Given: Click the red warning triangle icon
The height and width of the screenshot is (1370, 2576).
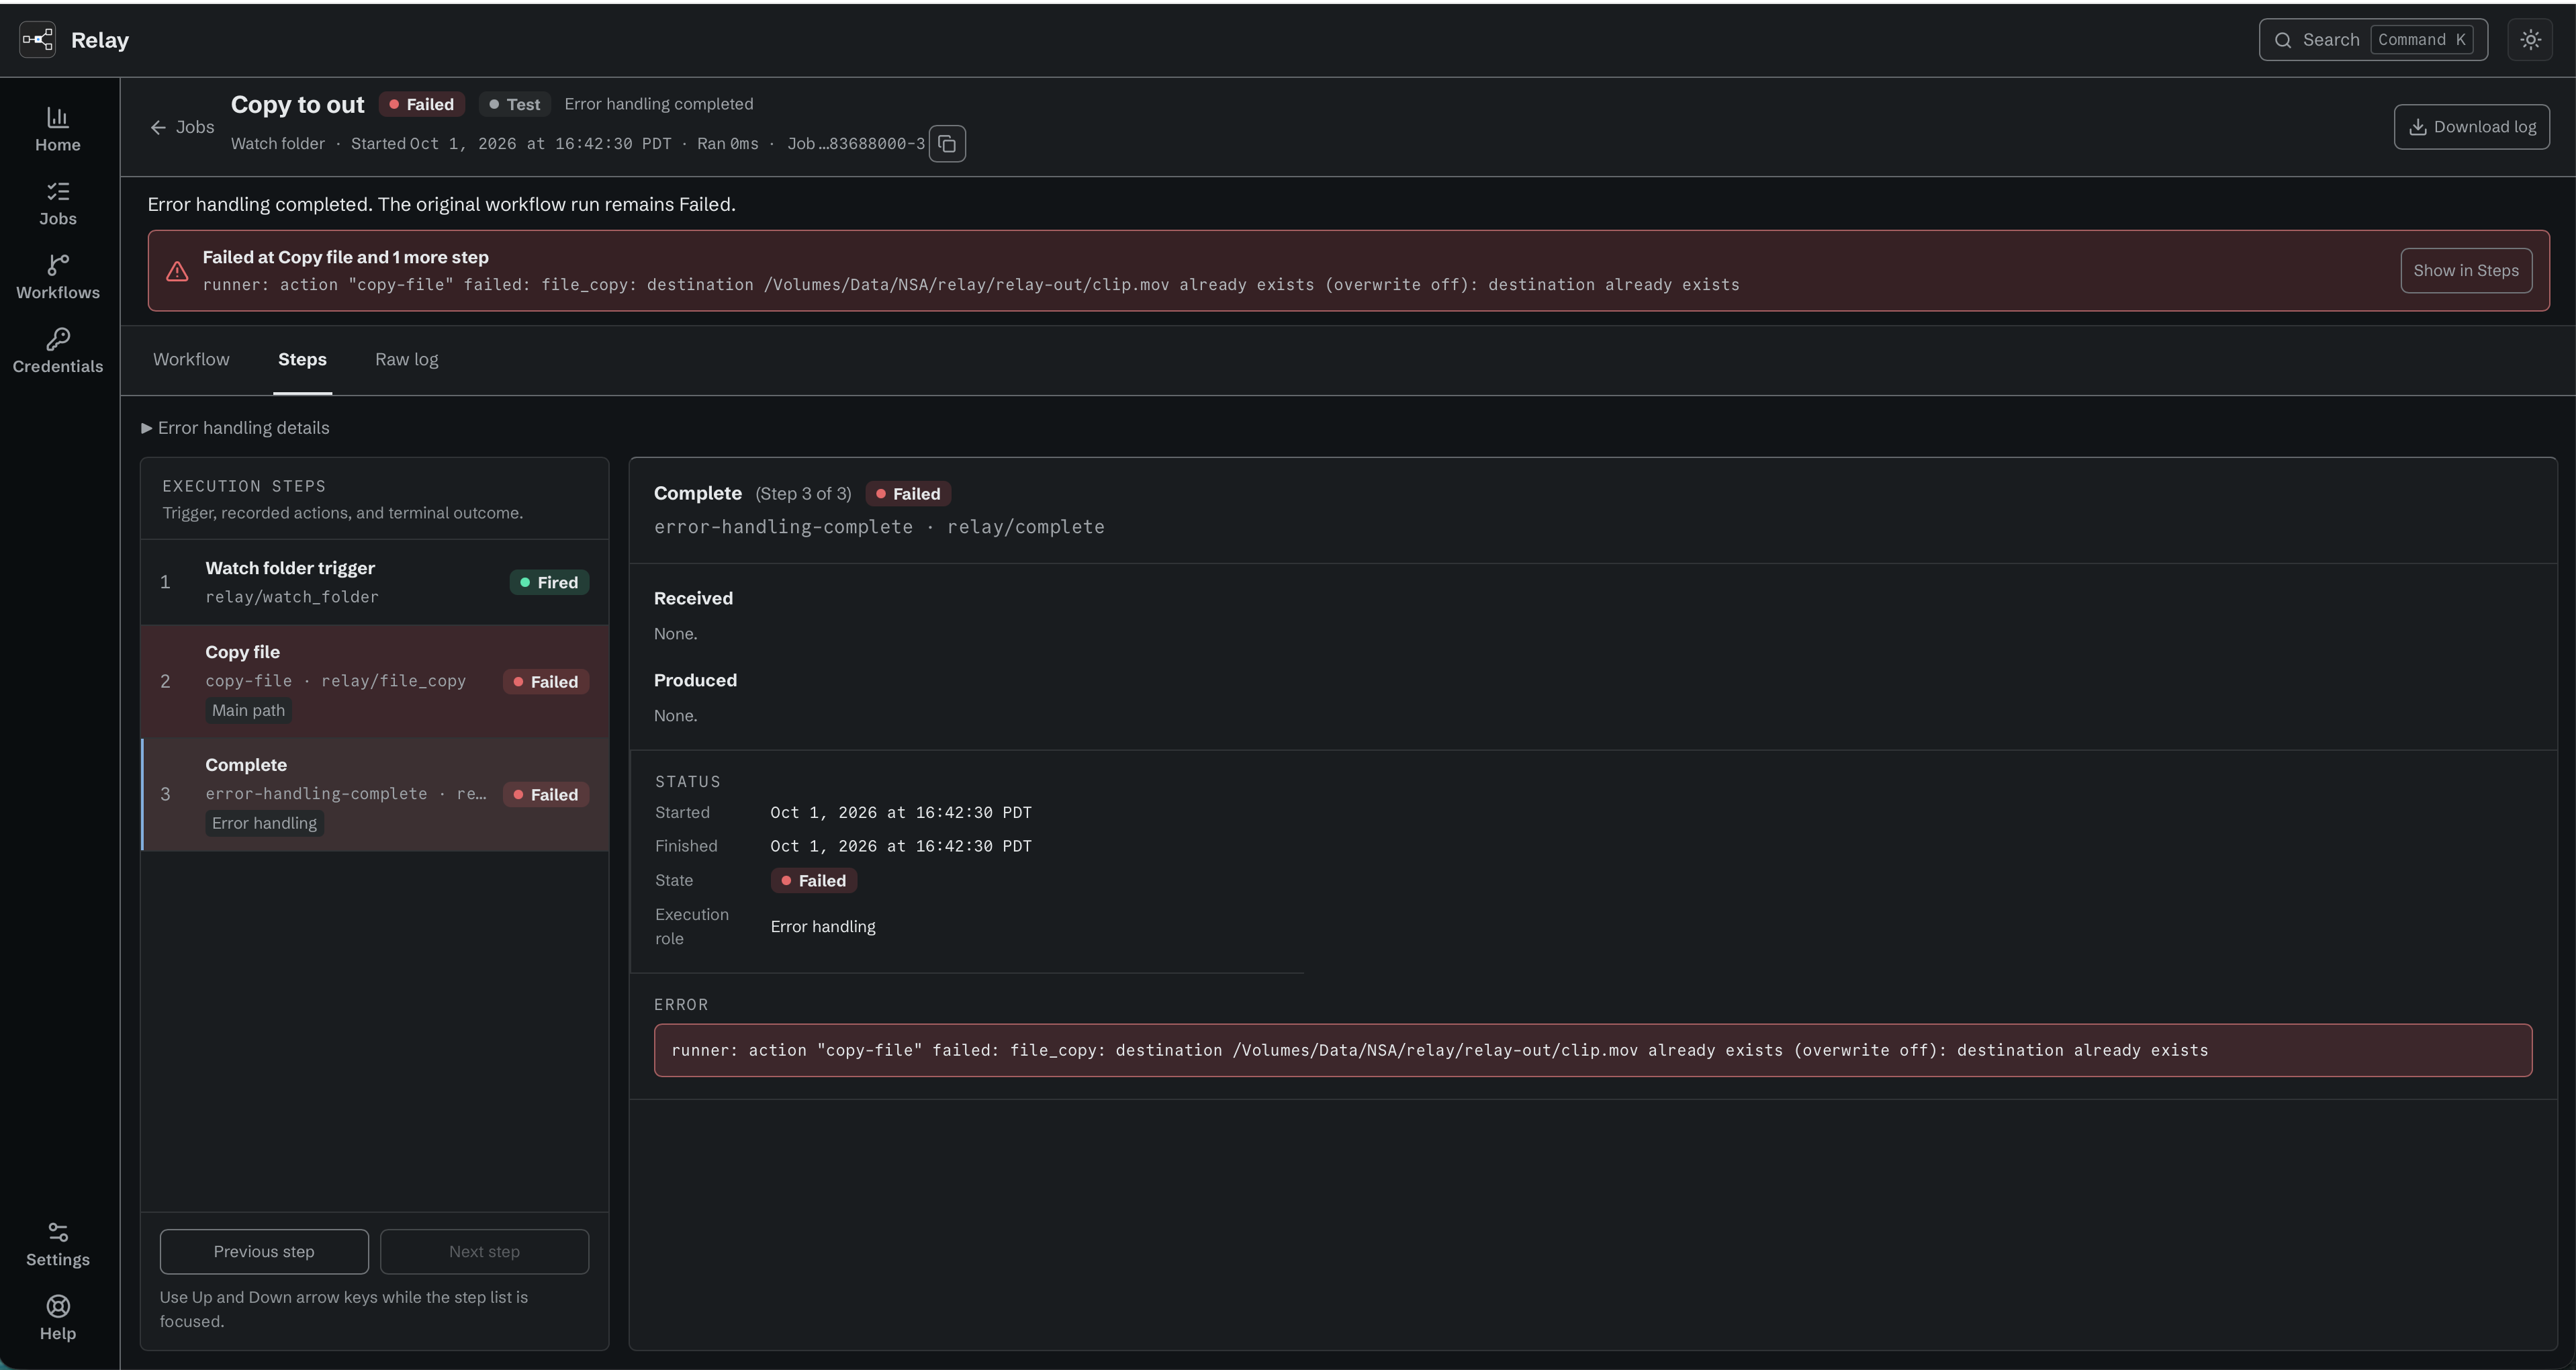Looking at the screenshot, I should tap(177, 271).
